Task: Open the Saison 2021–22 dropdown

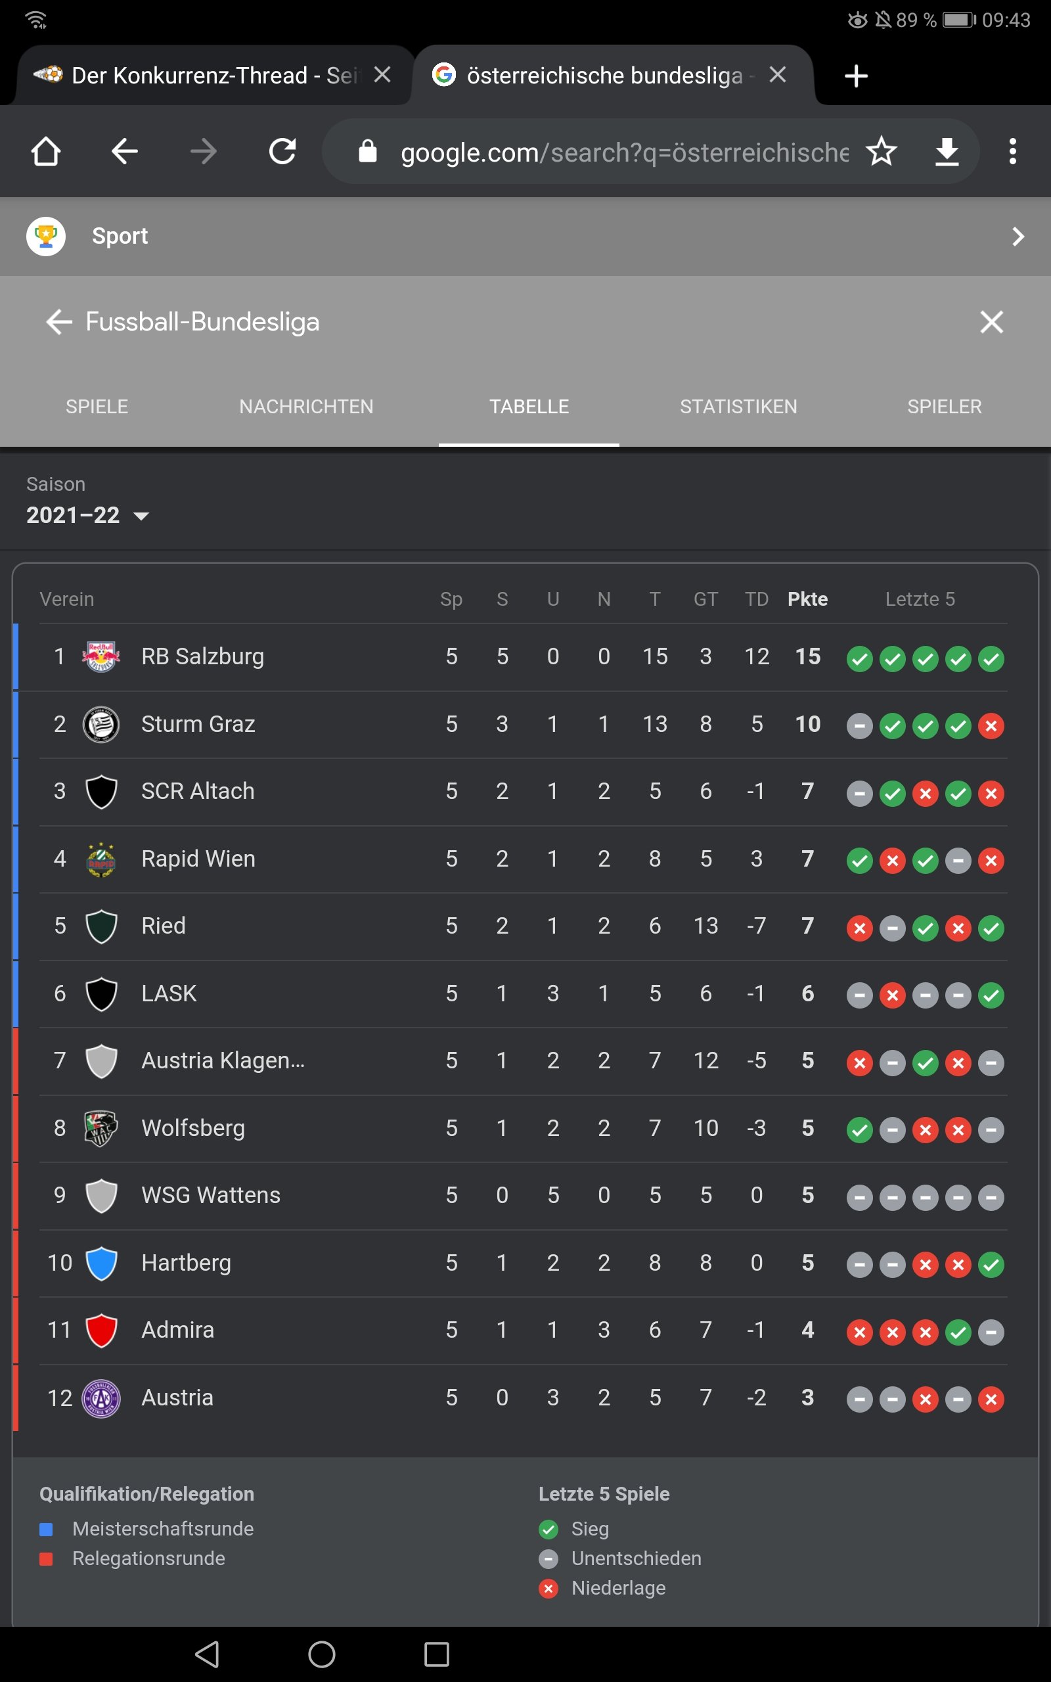Action: 88,515
